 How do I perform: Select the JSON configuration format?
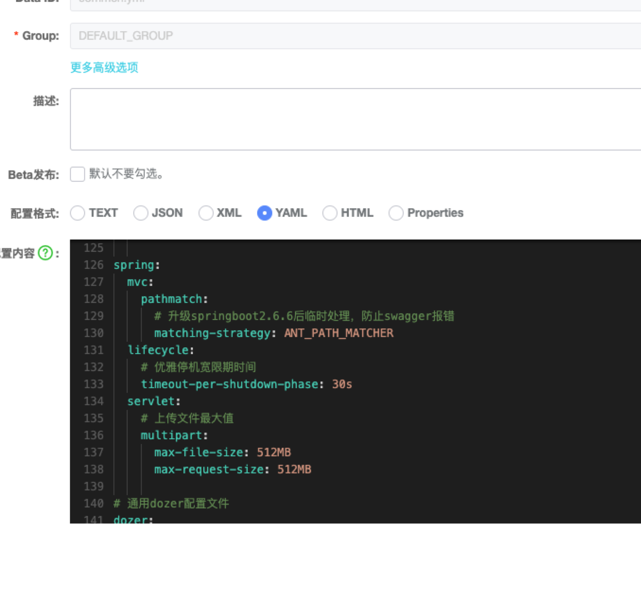[x=140, y=213]
